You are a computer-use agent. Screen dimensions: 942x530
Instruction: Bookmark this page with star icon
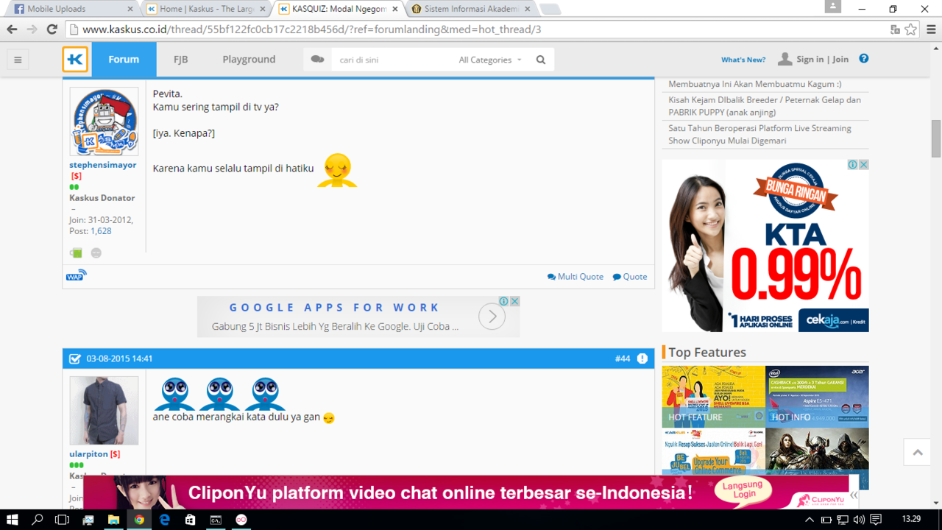pyautogui.click(x=911, y=29)
